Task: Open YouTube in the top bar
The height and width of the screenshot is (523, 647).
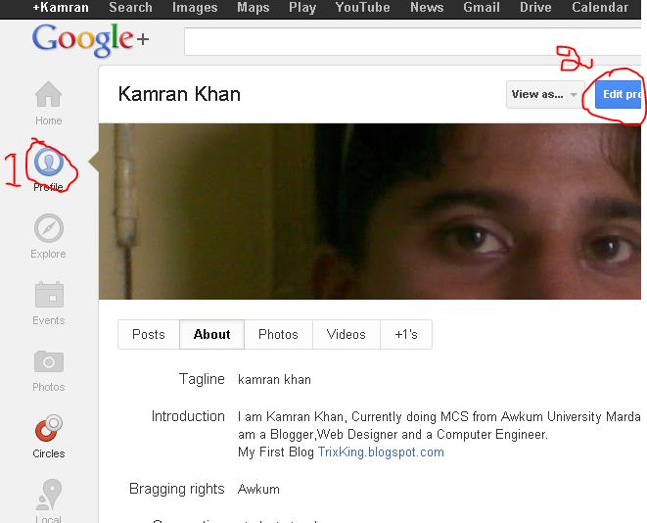Action: click(x=363, y=8)
